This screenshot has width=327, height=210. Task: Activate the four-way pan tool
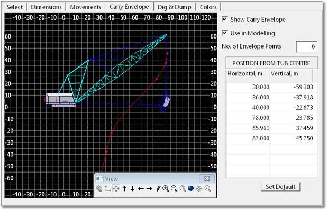116,188
